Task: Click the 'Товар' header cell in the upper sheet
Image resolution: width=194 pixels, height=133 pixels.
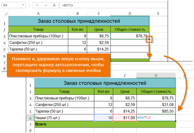Action: coord(38,29)
